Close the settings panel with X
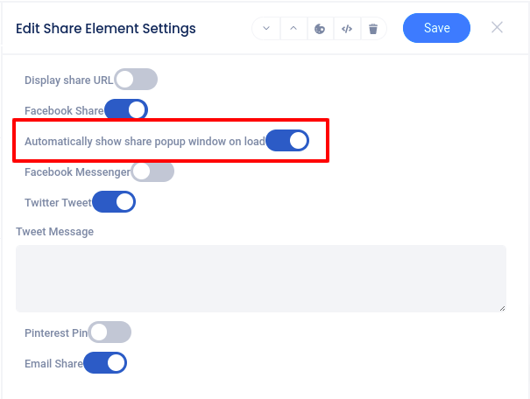 (x=497, y=27)
